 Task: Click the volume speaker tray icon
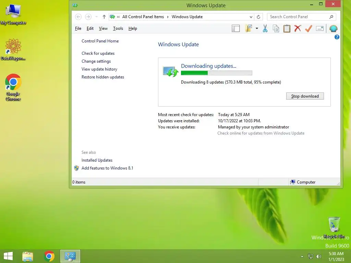point(318,256)
